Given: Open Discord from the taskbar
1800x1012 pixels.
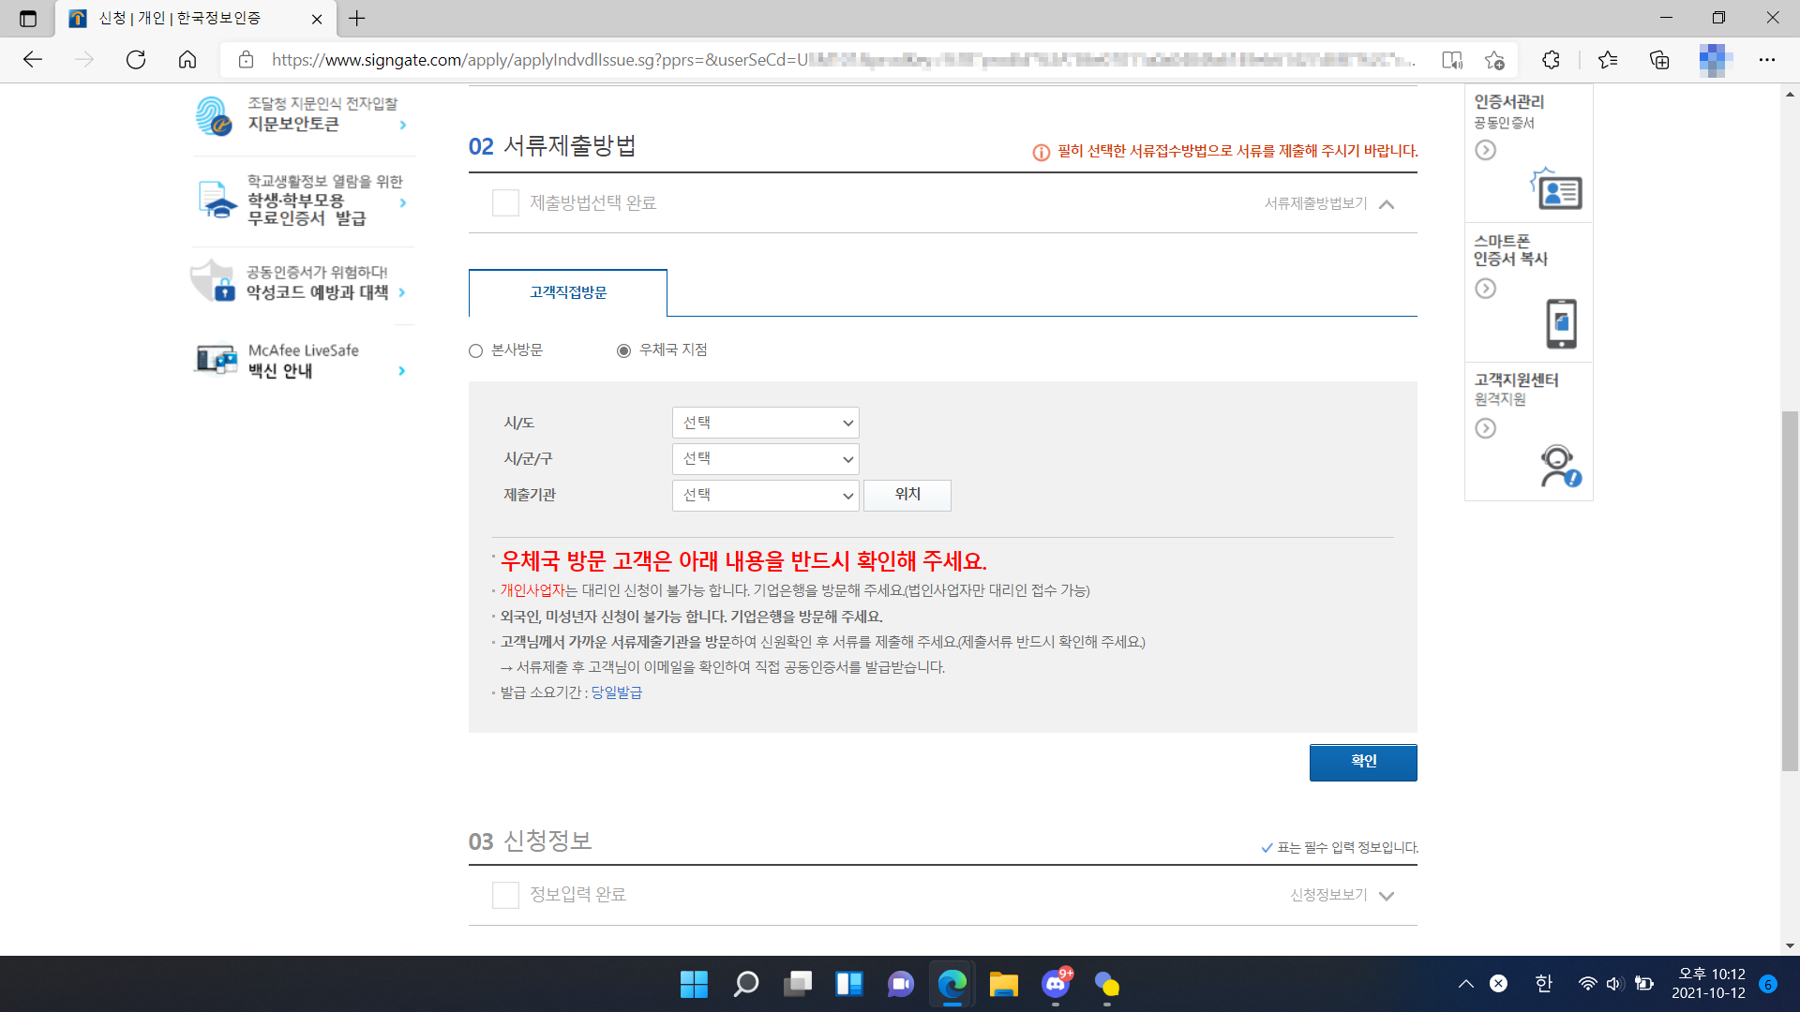Looking at the screenshot, I should (x=1056, y=984).
